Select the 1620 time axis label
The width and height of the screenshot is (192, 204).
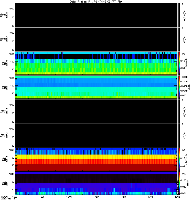pyautogui.click(x=42, y=197)
